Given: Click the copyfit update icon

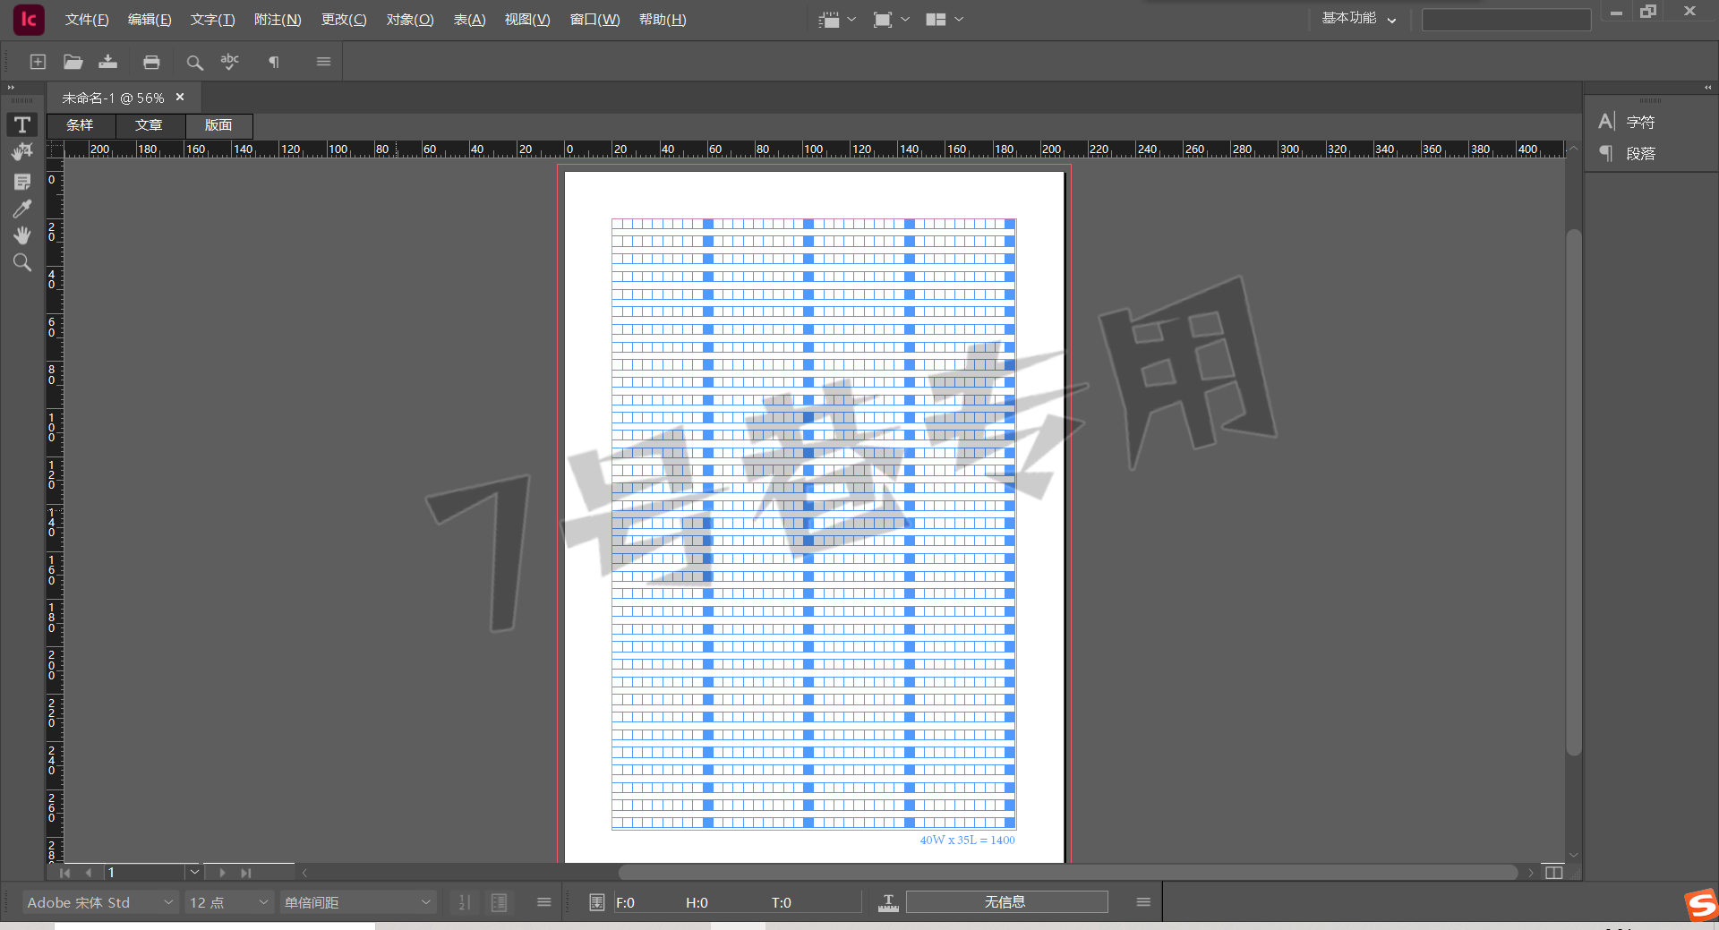Looking at the screenshot, I should click(x=597, y=902).
